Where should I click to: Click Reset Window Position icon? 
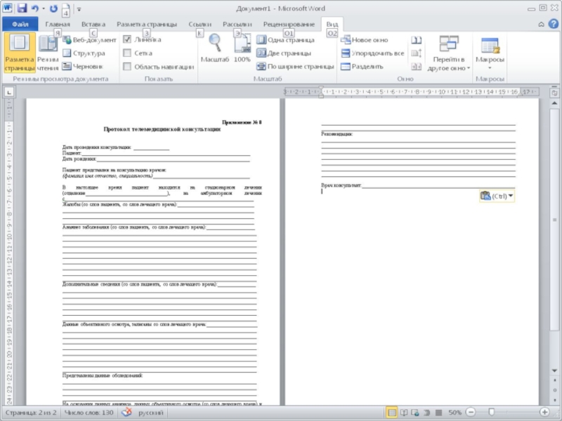tap(416, 67)
